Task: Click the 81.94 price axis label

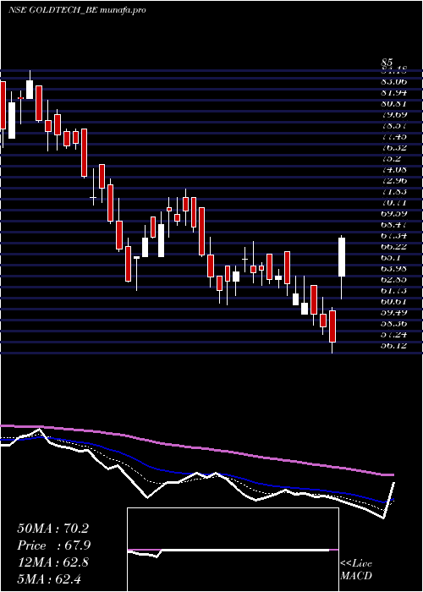Action: coord(394,92)
